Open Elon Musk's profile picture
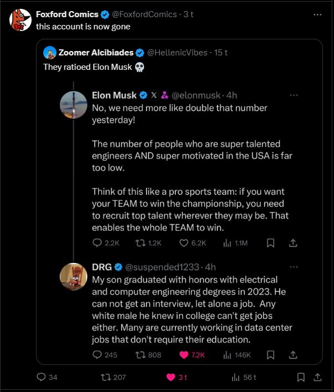The width and height of the screenshot is (334, 392). pos(74,105)
